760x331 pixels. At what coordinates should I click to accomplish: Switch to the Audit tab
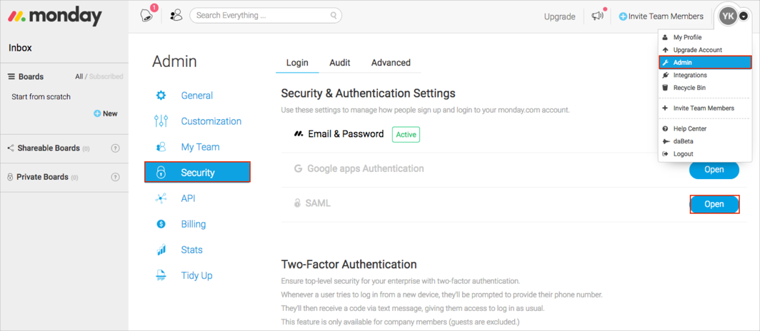339,63
